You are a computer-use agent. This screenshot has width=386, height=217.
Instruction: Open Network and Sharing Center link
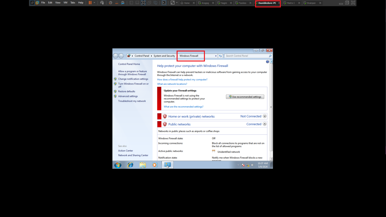(x=133, y=155)
